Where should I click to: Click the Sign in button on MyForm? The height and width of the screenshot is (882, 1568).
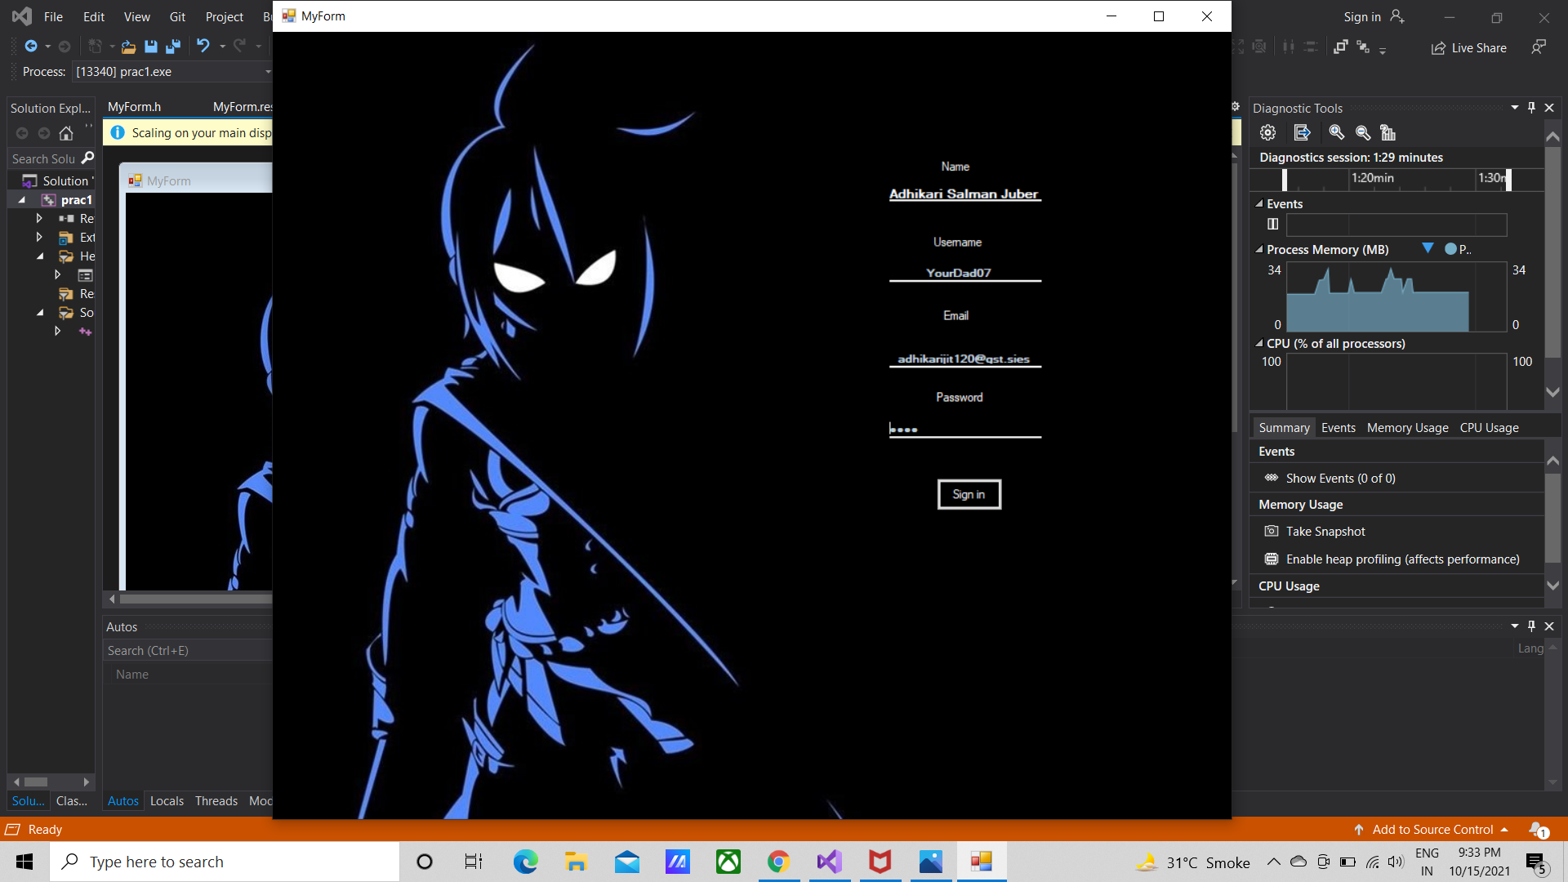(x=969, y=494)
